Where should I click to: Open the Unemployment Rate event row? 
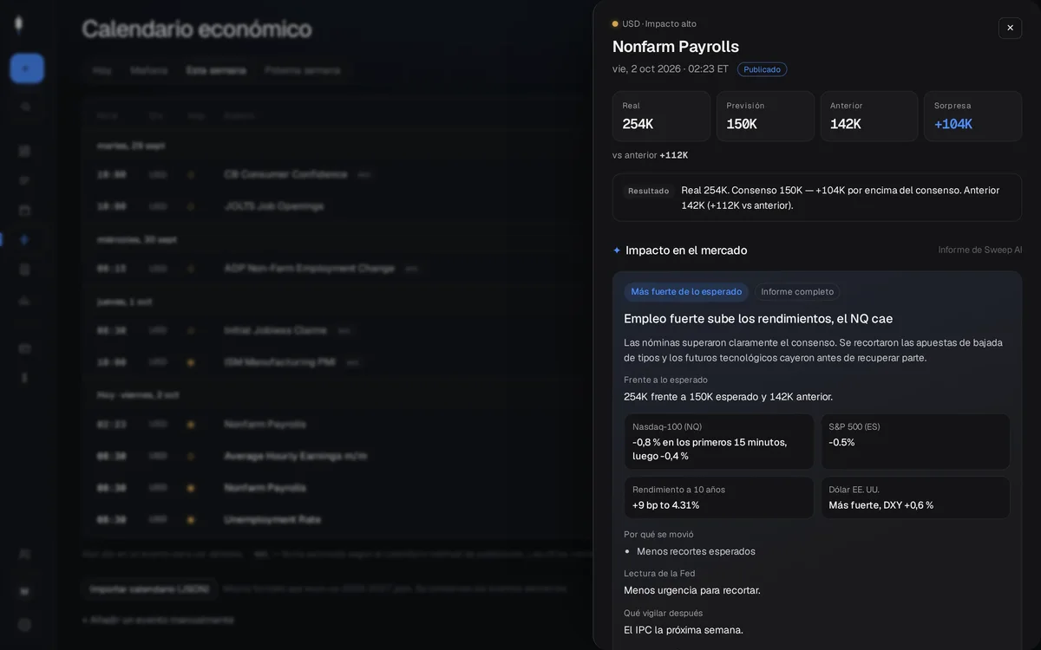point(338,519)
